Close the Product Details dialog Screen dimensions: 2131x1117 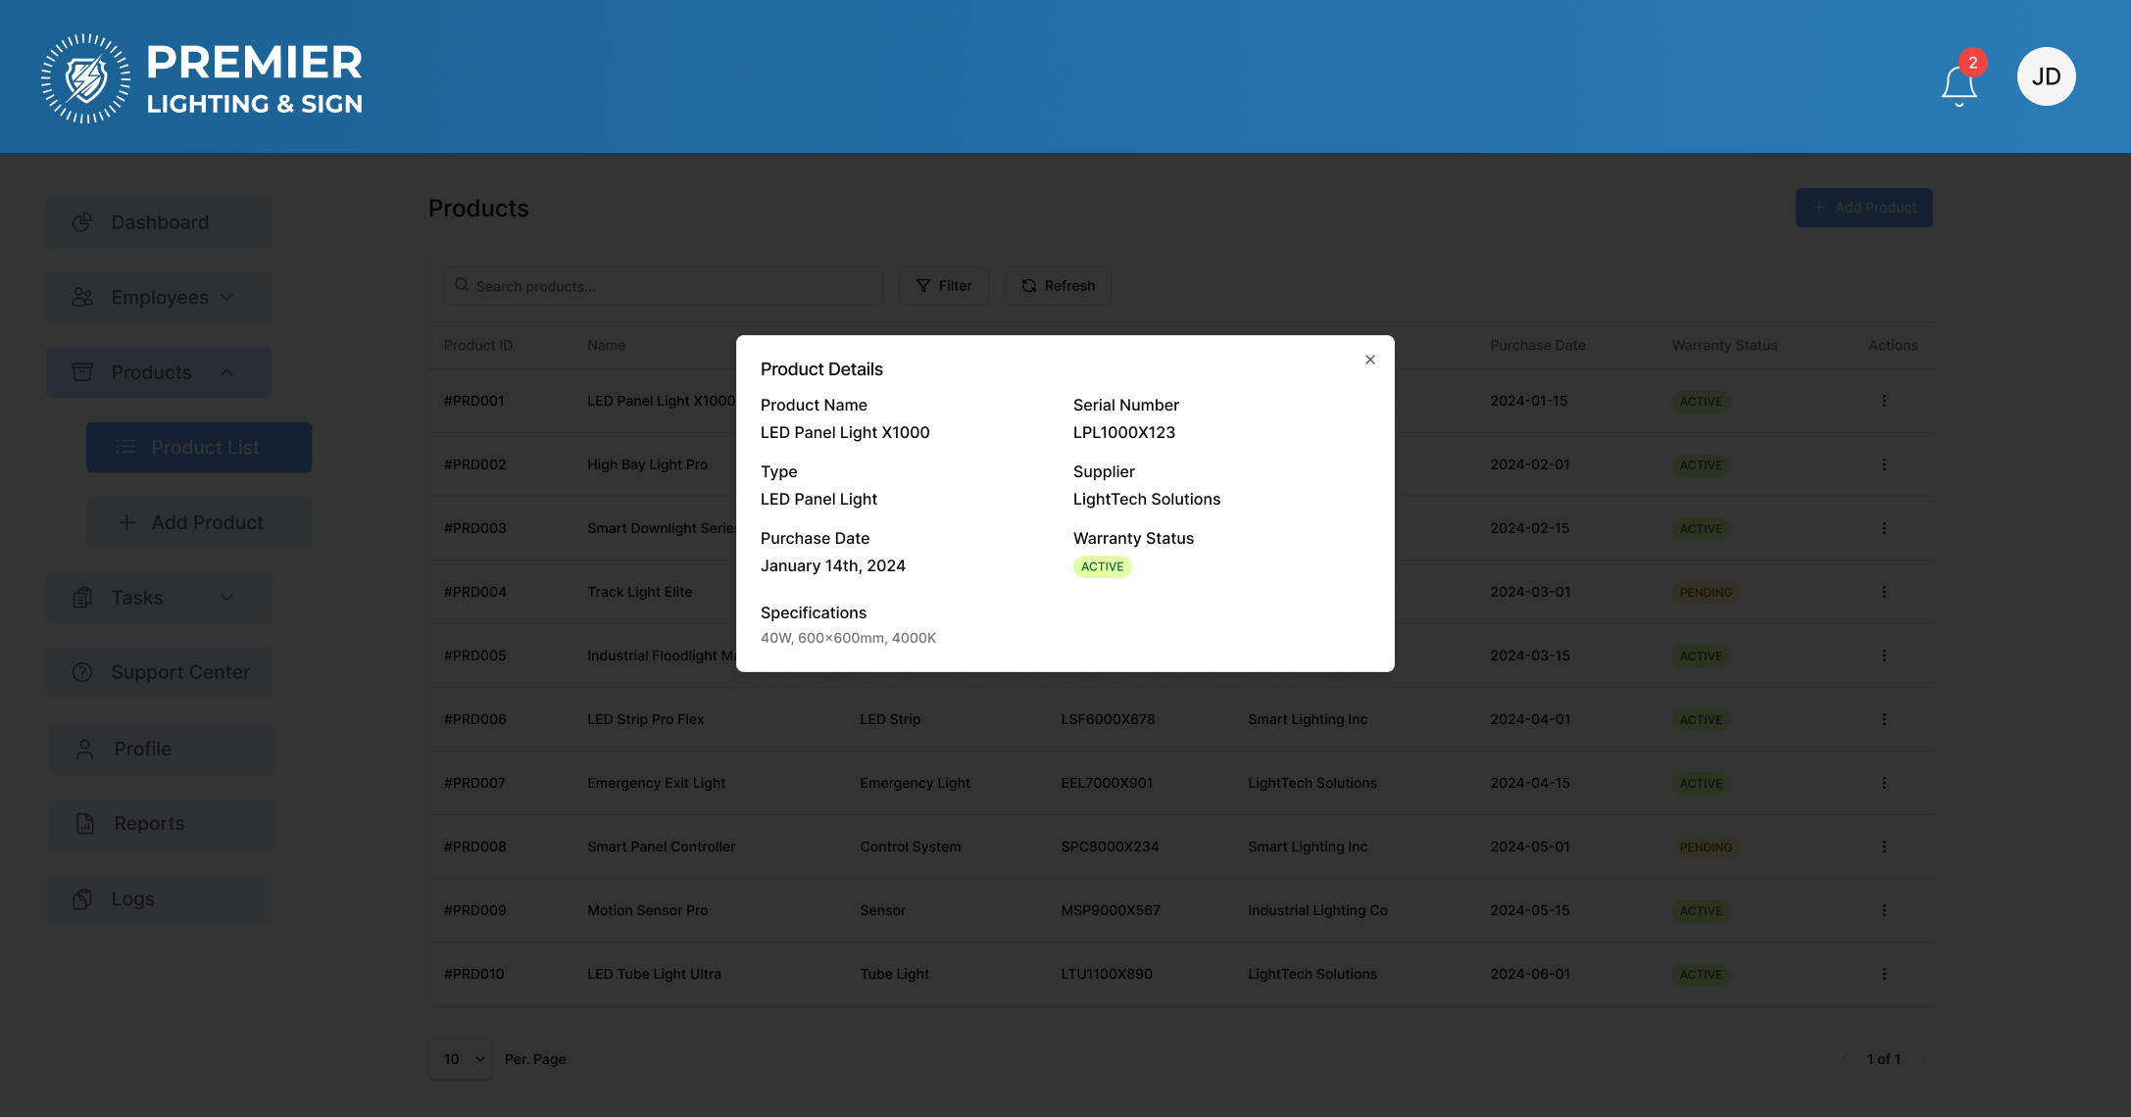coord(1369,360)
